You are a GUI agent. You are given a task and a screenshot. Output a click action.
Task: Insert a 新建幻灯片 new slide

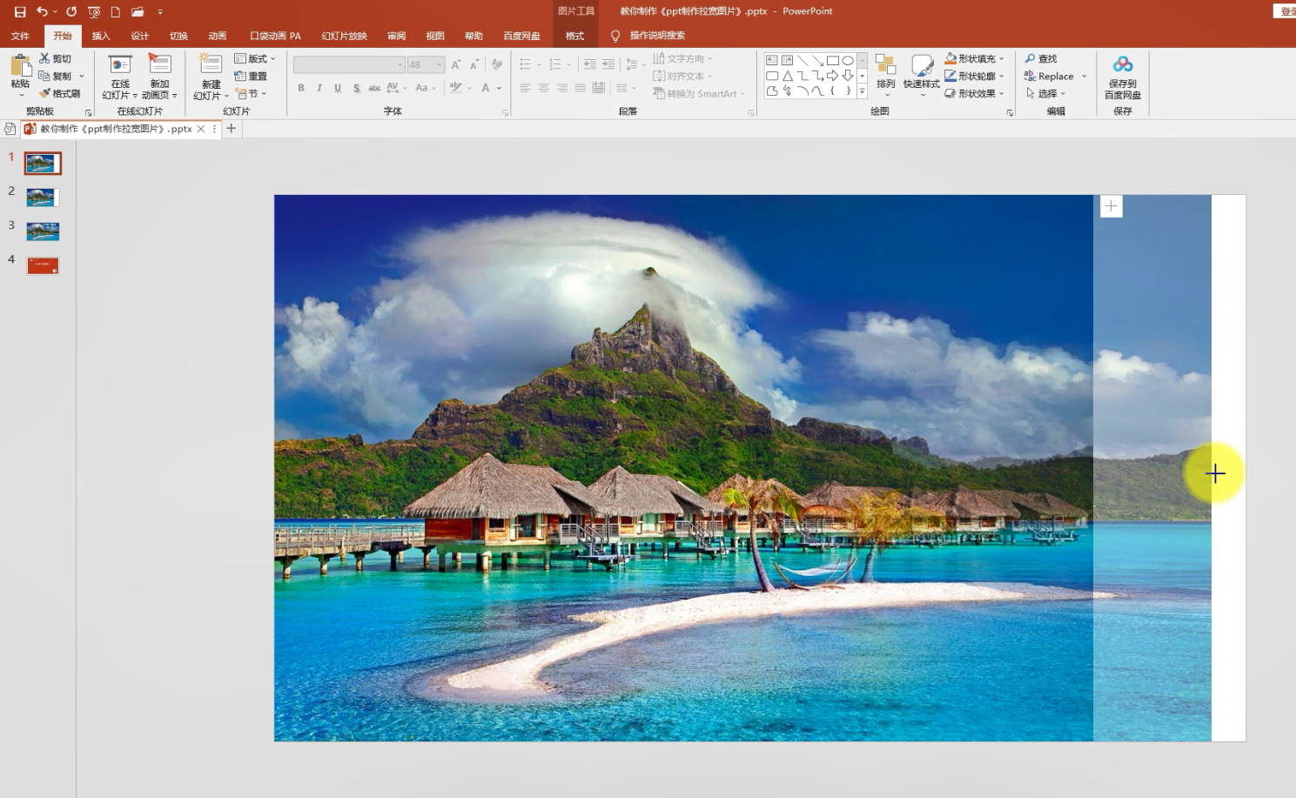tap(211, 77)
